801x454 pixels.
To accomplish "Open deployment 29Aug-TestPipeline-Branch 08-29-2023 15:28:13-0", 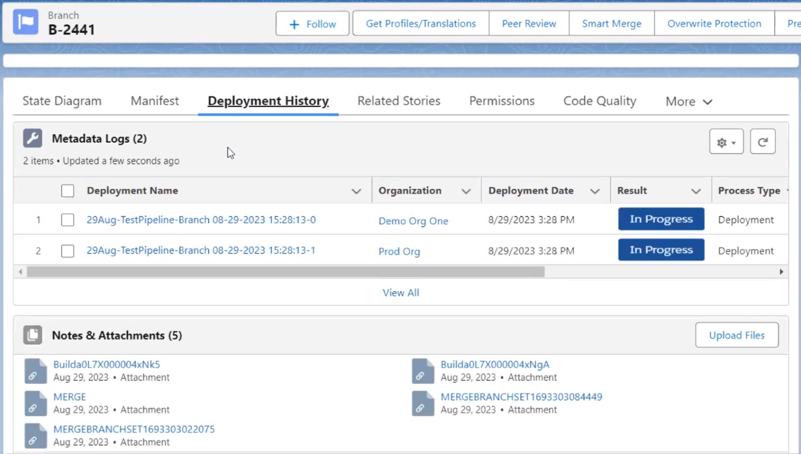I will point(201,220).
